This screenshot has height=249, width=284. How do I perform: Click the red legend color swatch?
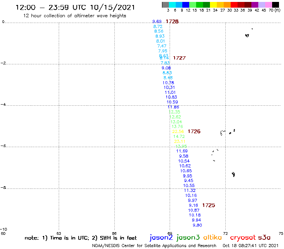click(x=234, y=5)
